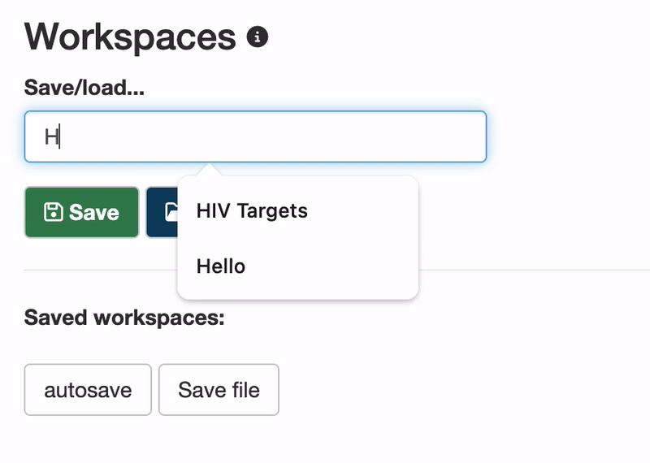Load the autosave workspace

(x=88, y=390)
